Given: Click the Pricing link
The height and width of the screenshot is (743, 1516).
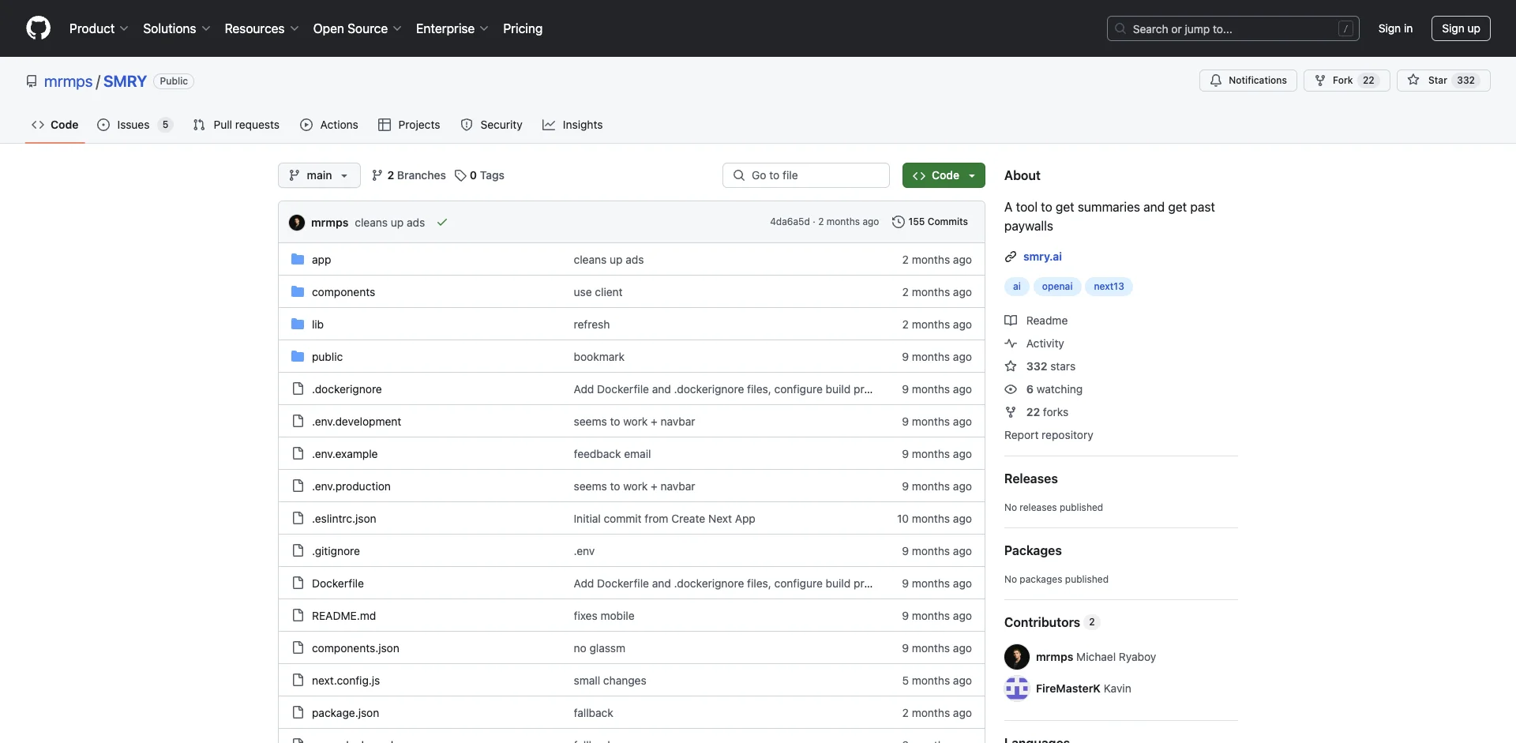Looking at the screenshot, I should (x=523, y=28).
